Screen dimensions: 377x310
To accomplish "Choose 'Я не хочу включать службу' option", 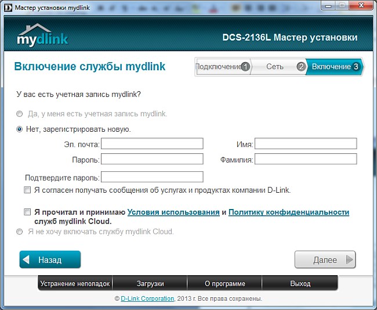I will point(20,232).
